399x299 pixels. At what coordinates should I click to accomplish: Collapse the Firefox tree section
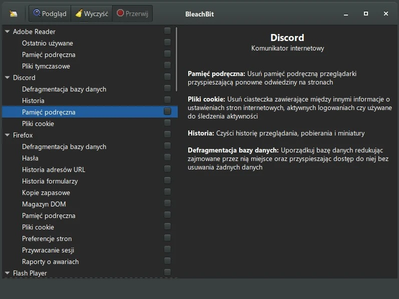pos(8,135)
